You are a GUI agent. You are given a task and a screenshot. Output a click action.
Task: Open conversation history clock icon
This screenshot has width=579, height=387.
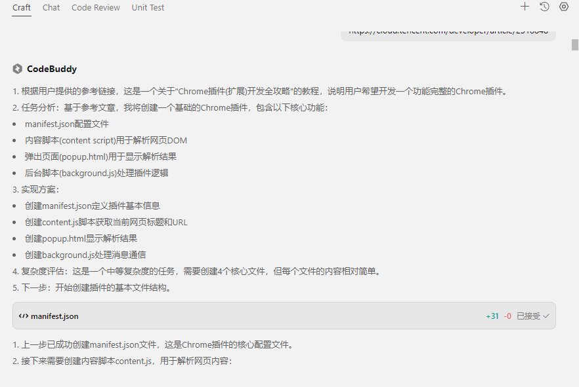coord(544,7)
